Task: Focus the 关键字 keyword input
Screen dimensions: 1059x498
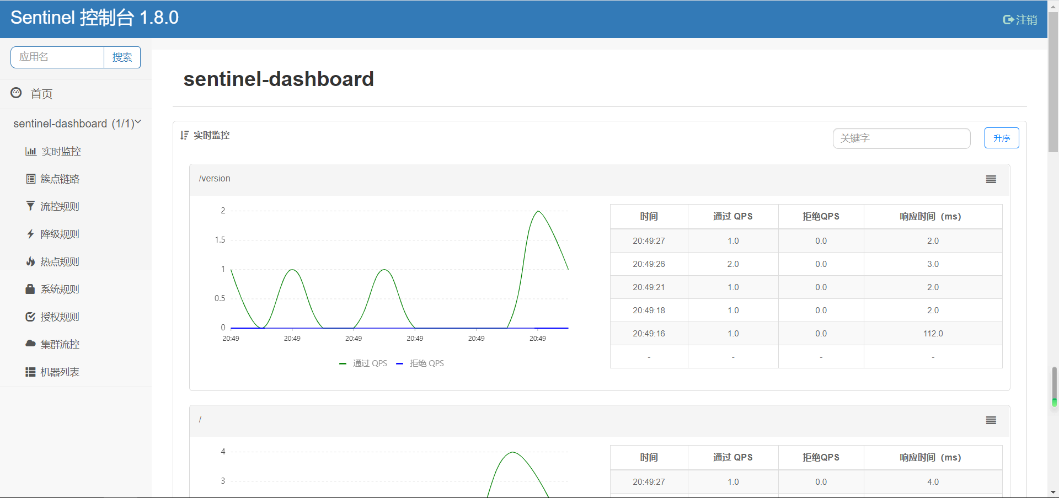Action: pos(901,138)
